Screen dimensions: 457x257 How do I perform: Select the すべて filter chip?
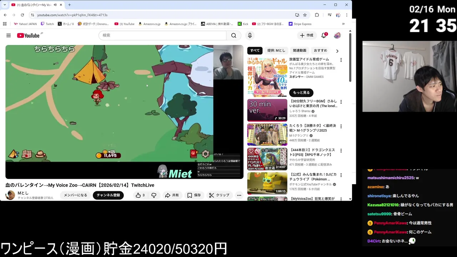[x=255, y=51]
